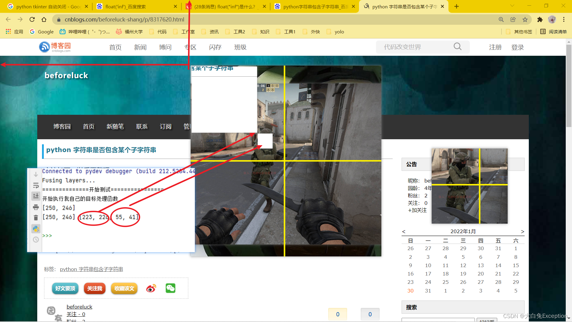This screenshot has width=572, height=322.
Task: Click 联系 in the blog nav bar
Action: pos(142,126)
